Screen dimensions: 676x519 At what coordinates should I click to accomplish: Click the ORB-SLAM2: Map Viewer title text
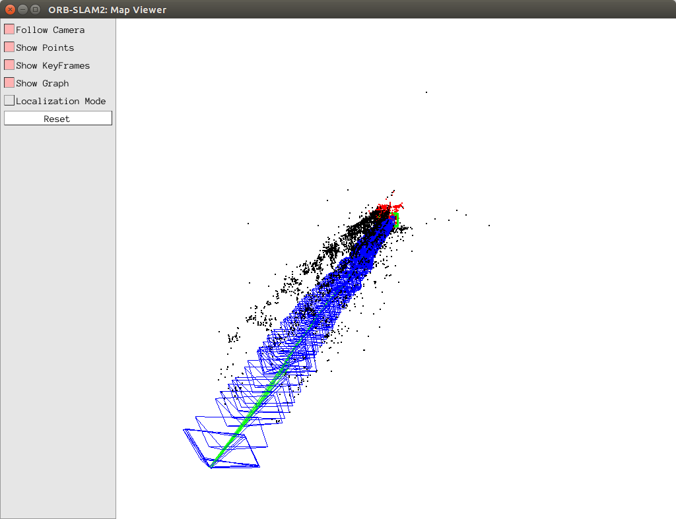(108, 9)
